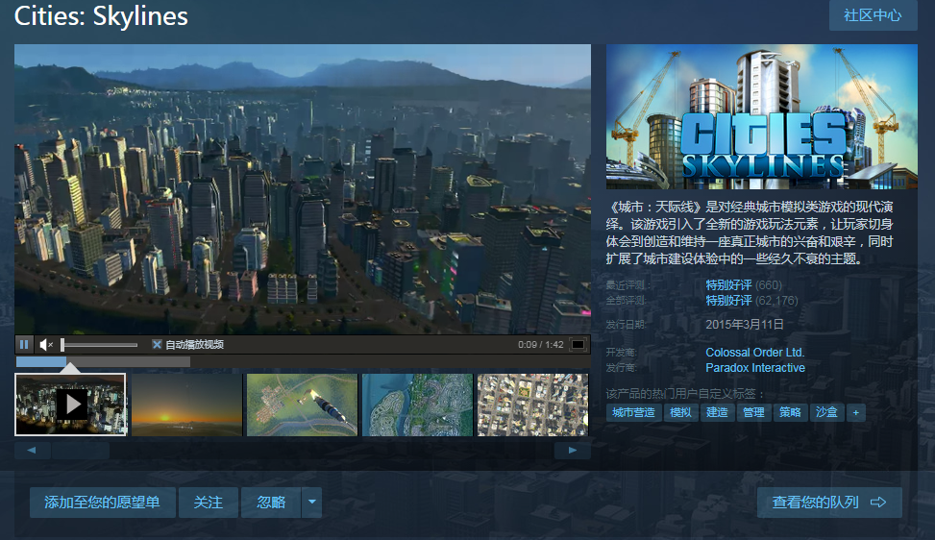The image size is (935, 540).
Task: Pause the trailer video
Action: click(x=24, y=345)
